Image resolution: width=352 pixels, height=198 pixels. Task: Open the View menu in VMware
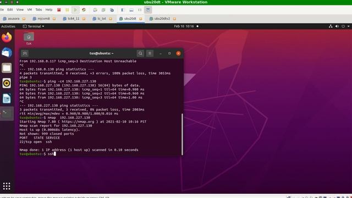pyautogui.click(x=20, y=10)
